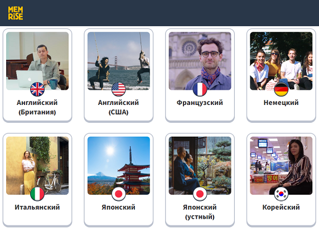
Task: Open the Английский (США) course label
Action: pyautogui.click(x=119, y=107)
